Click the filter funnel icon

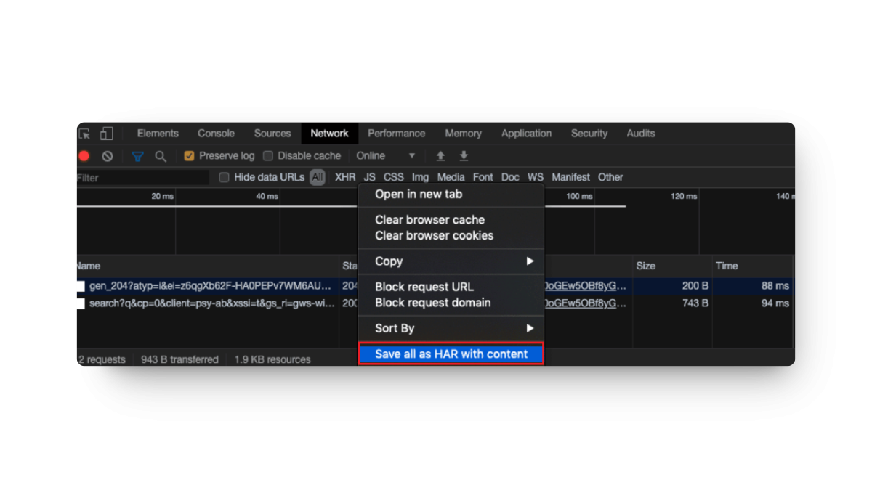[x=137, y=155]
